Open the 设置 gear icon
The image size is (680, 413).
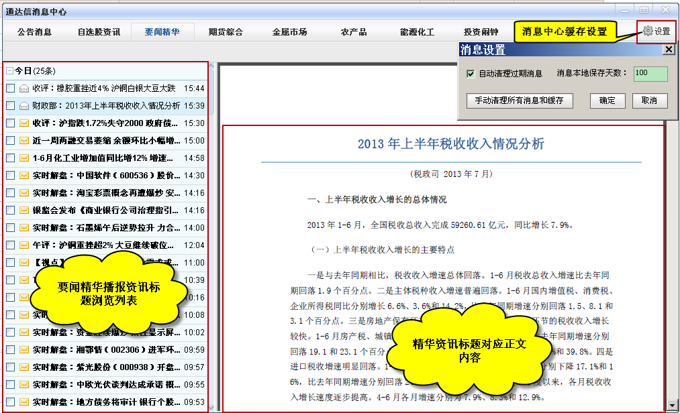(x=647, y=31)
